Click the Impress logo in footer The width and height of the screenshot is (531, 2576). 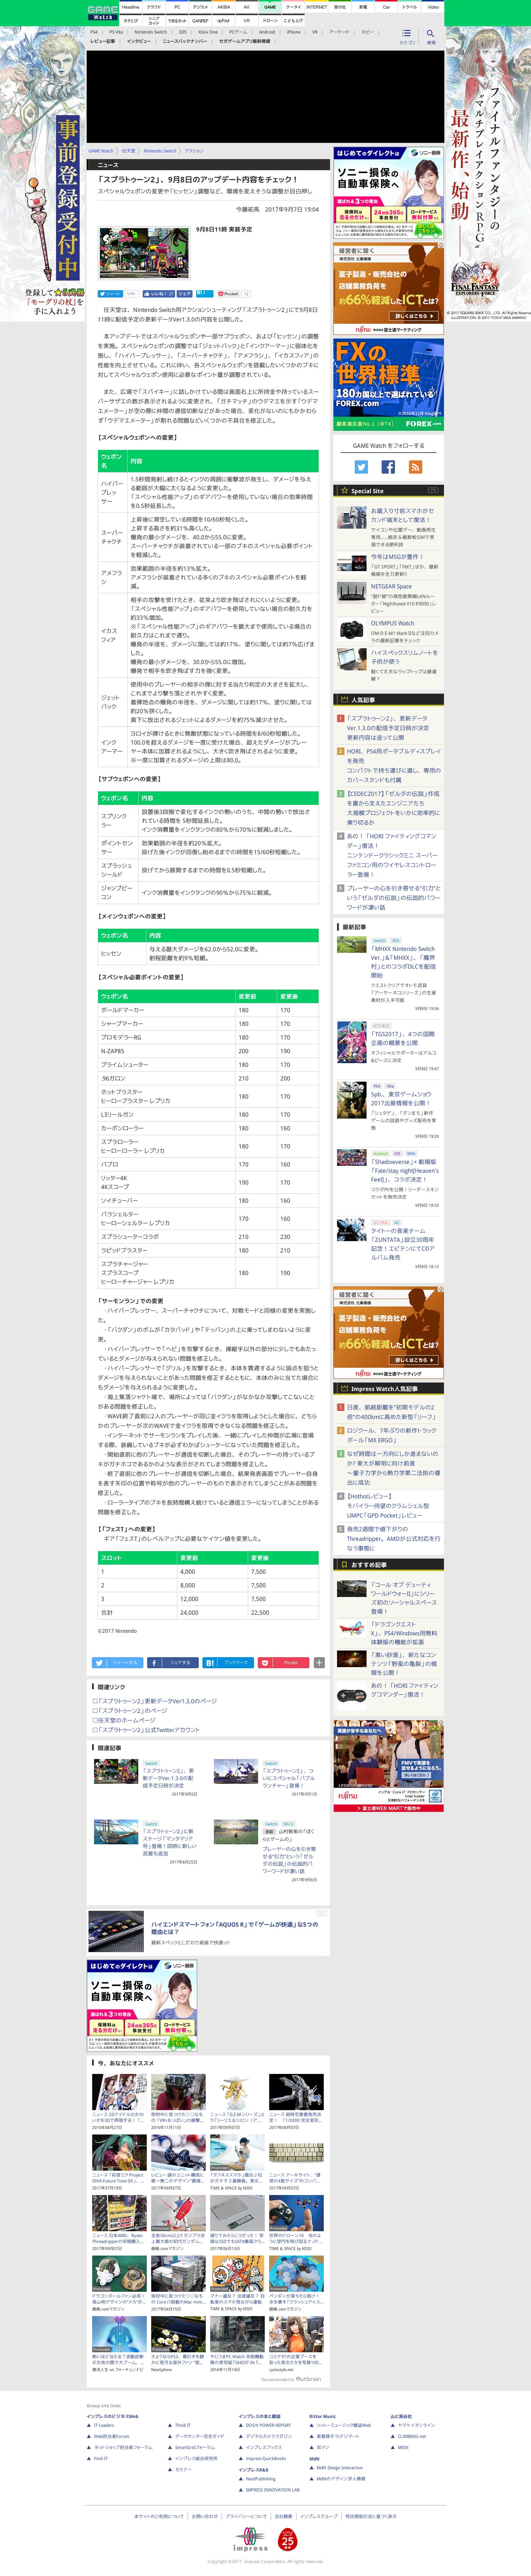(x=250, y=2539)
